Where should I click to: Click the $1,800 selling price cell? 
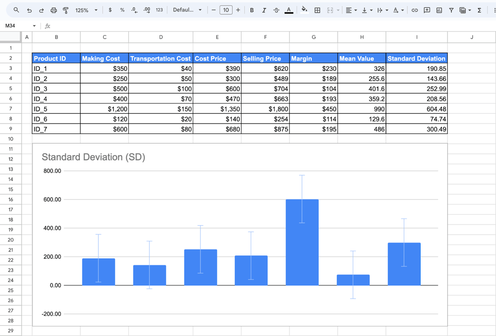tap(265, 109)
